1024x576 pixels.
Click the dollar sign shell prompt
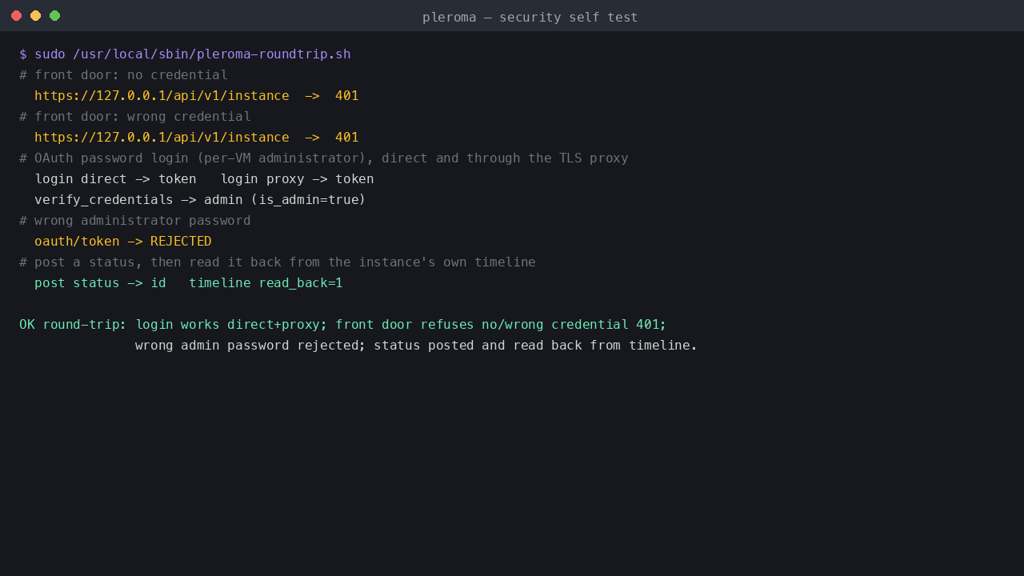[x=23, y=54]
